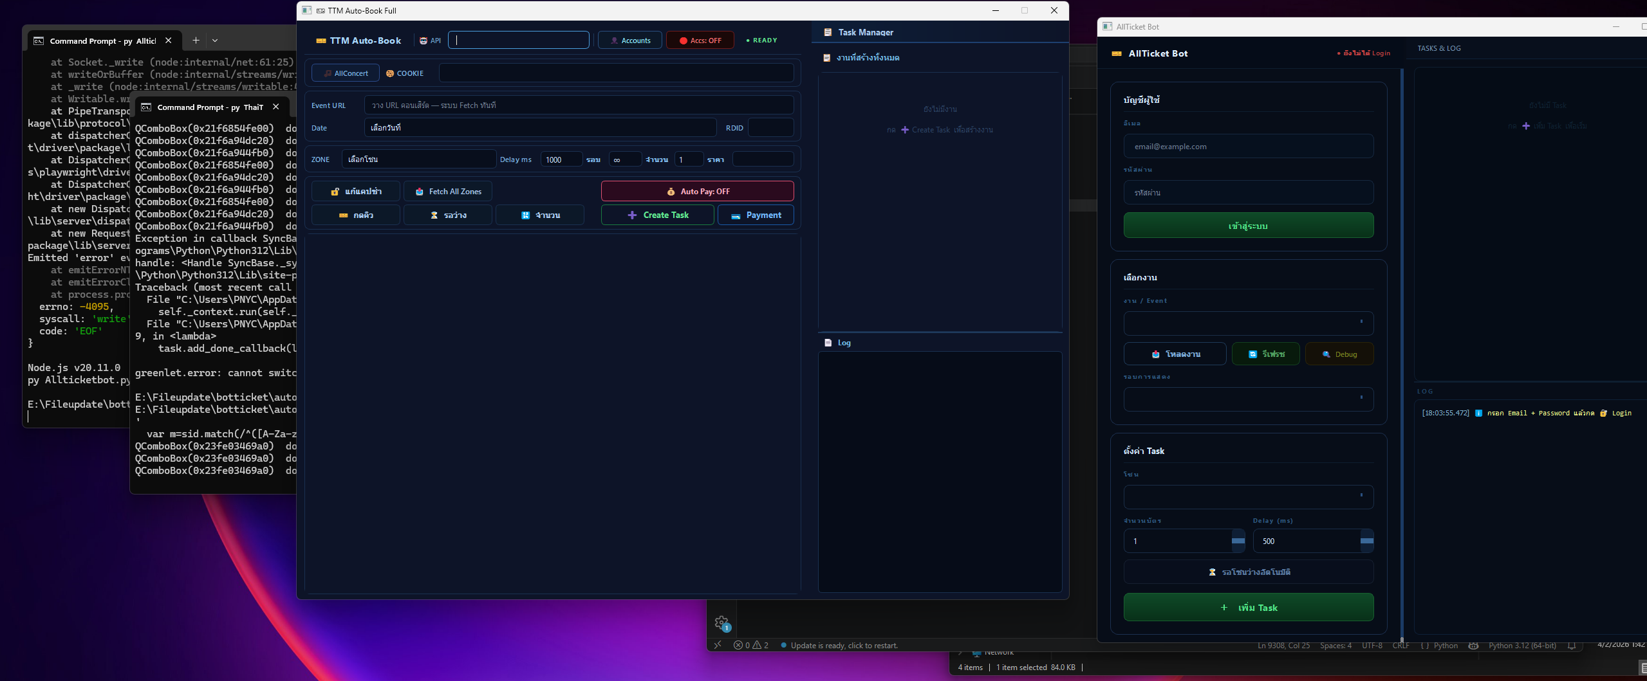Click the Fetch All Zones button
This screenshot has height=681, width=1647.
tap(448, 192)
